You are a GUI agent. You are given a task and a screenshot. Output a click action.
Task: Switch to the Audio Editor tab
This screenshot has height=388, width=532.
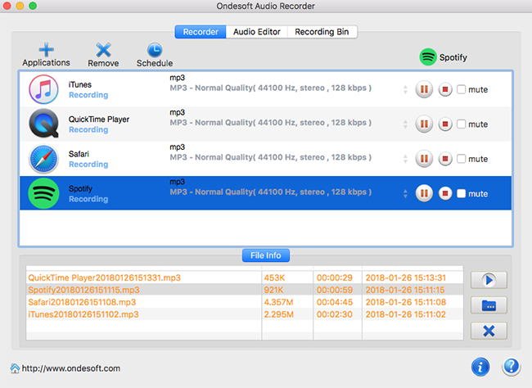click(x=257, y=32)
